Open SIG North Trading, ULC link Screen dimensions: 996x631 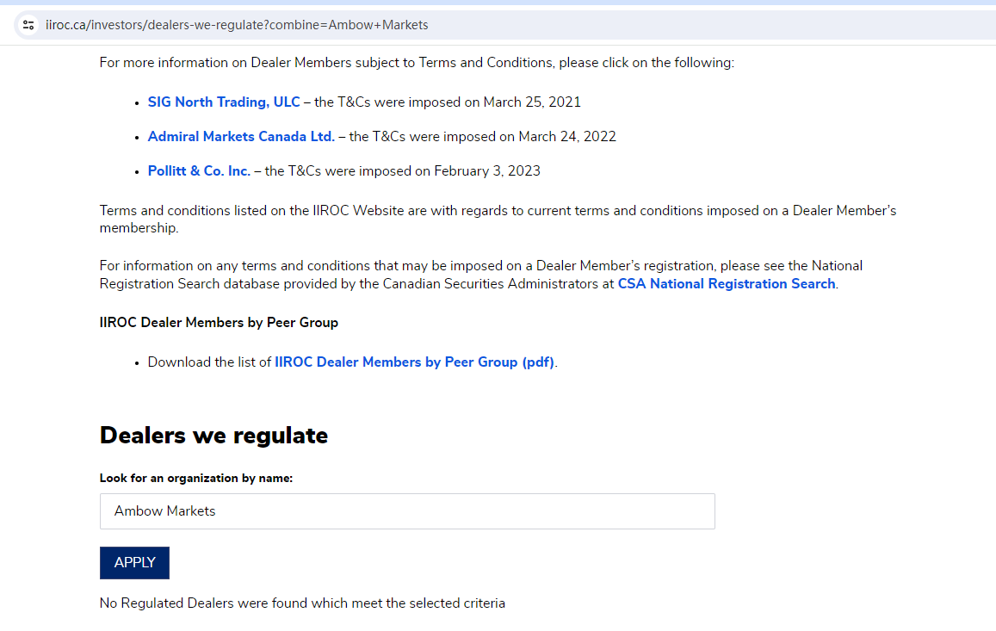224,102
